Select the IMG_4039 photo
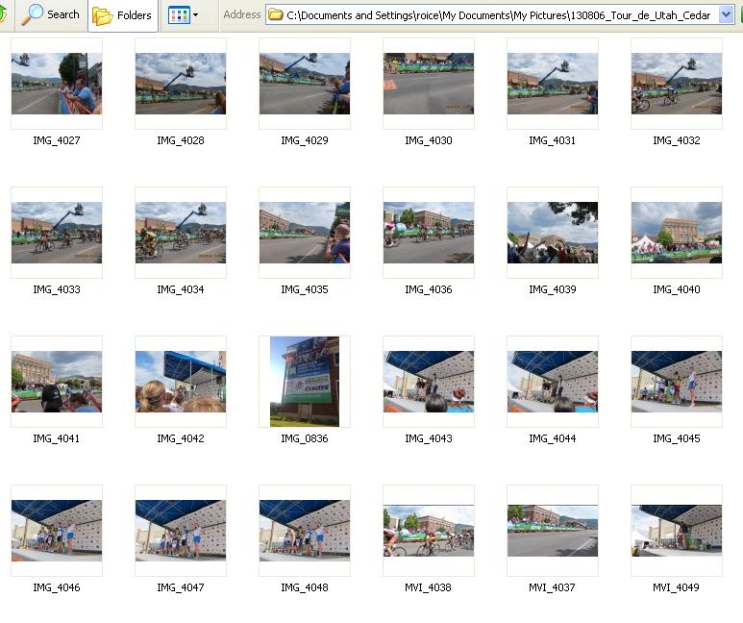This screenshot has height=623, width=743. pos(553,233)
